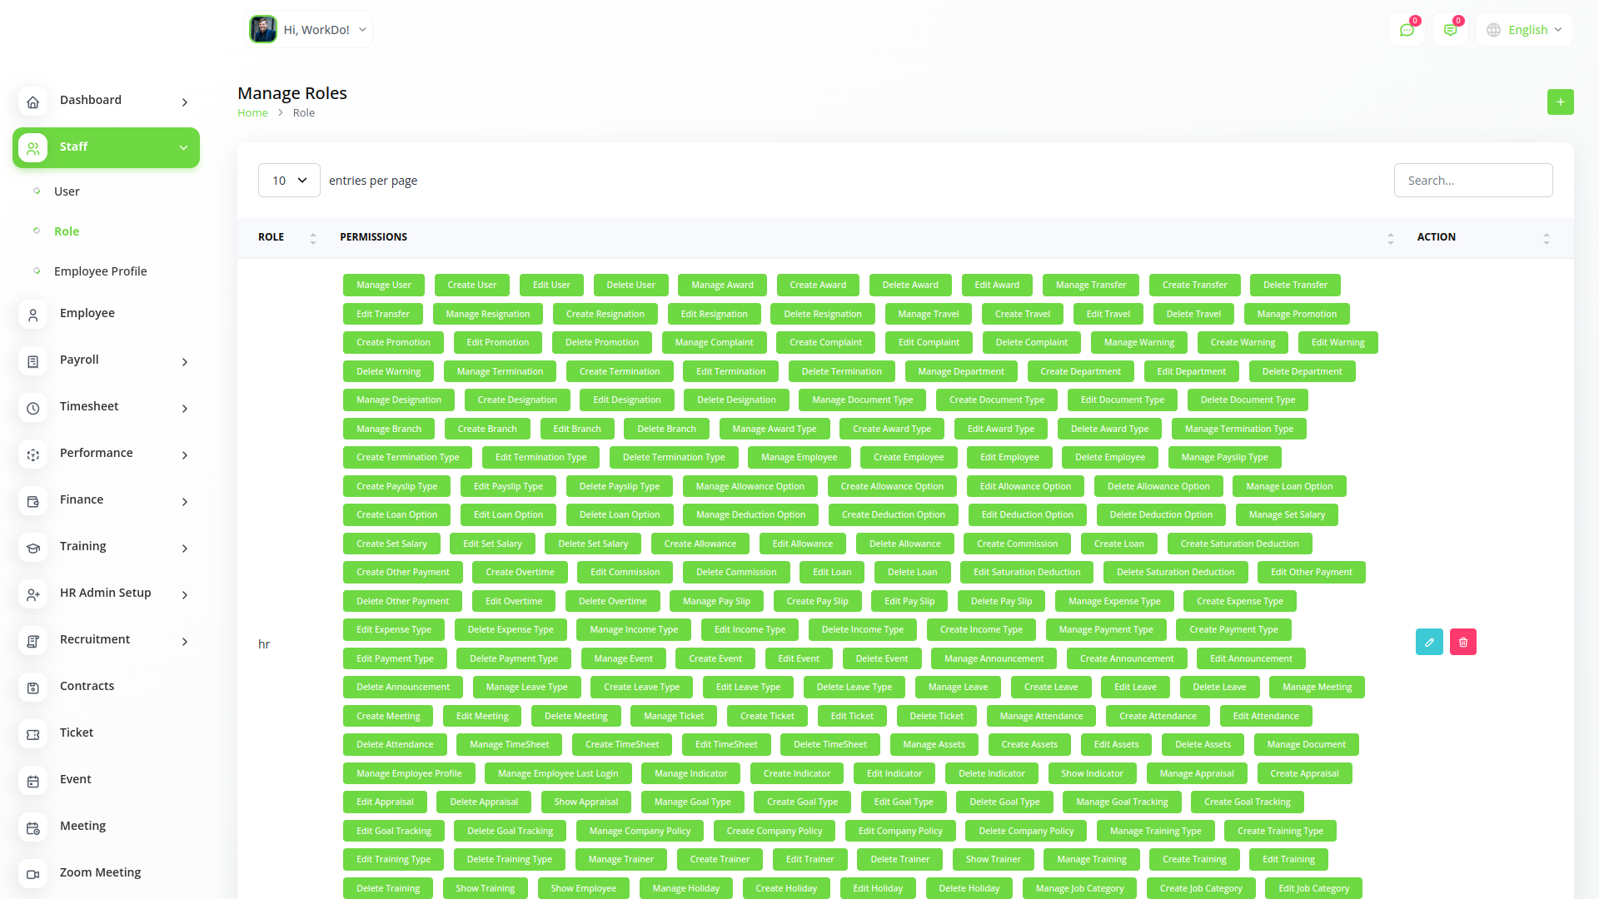Sort by the Action column arrows
This screenshot has height=899, width=1599.
[x=1546, y=238]
